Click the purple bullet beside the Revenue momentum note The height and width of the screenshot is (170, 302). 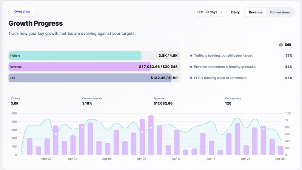(191, 67)
